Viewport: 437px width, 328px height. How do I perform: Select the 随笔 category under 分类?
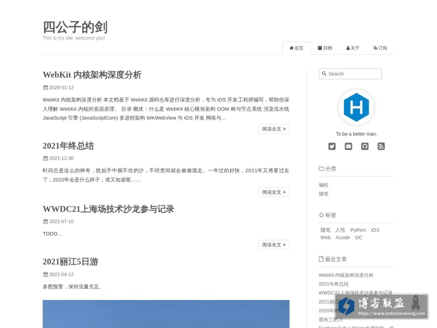click(323, 194)
